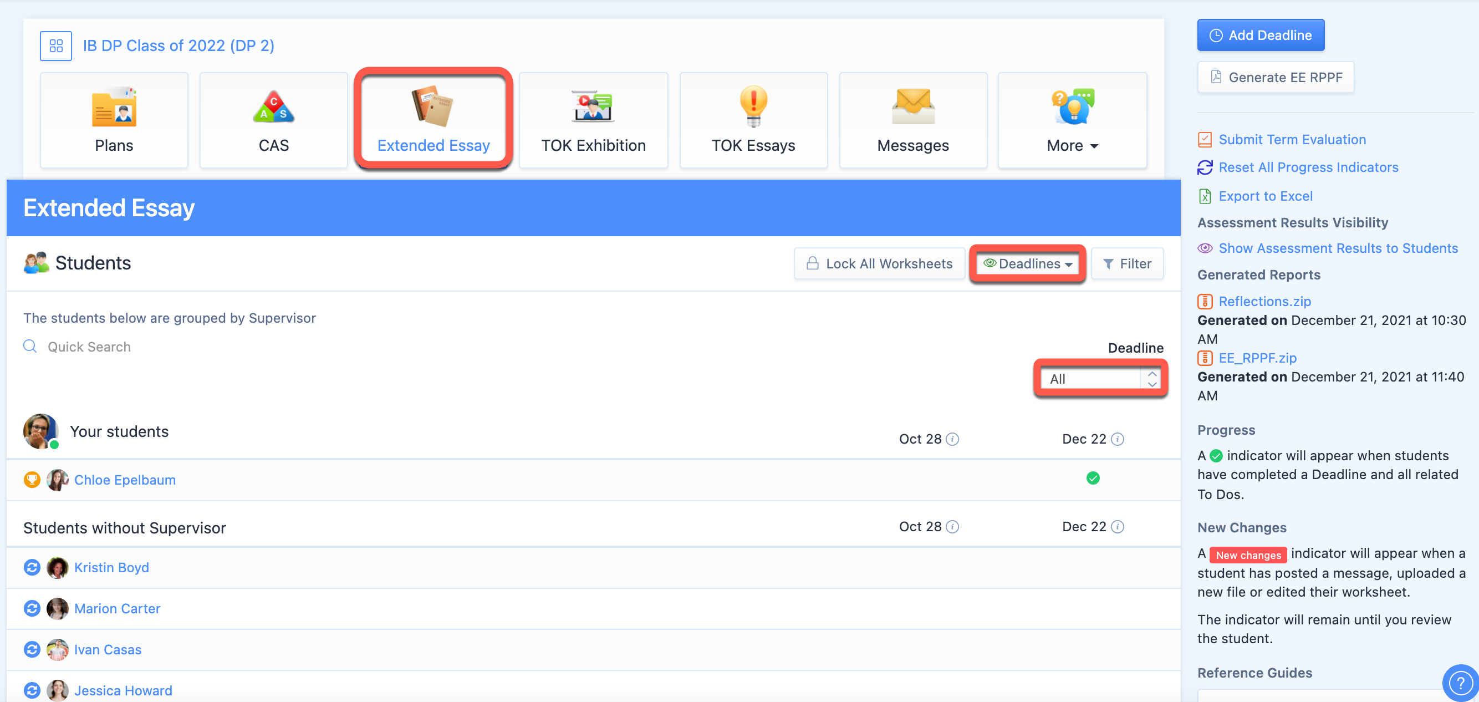Click sync icon beside Kristin Boyd
Viewport: 1479px width, 702px height.
pos(32,567)
